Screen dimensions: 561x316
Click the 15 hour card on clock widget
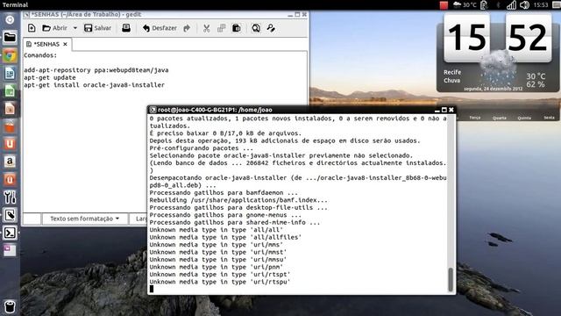(x=467, y=38)
